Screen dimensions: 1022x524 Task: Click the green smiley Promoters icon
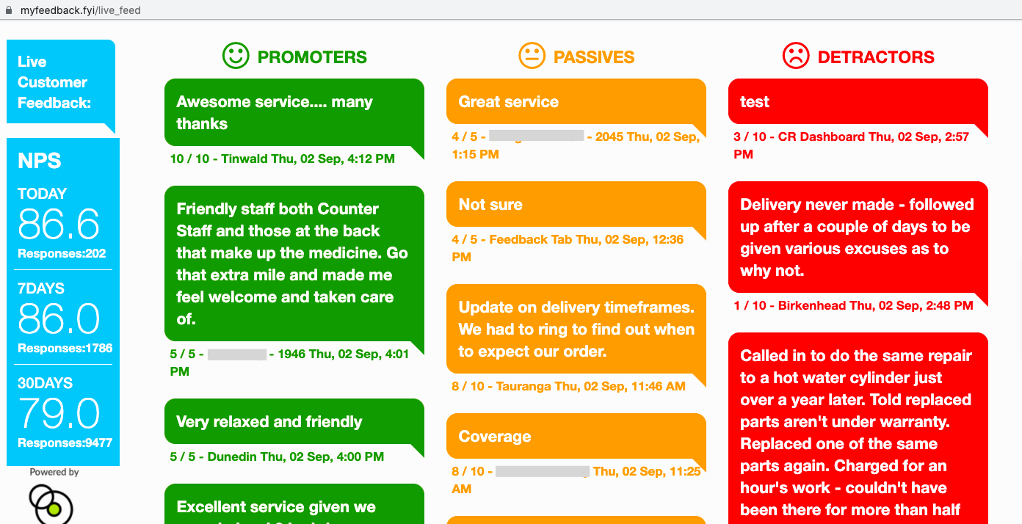(236, 56)
